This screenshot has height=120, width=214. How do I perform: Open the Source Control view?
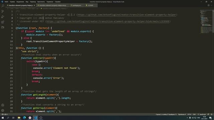tap(3, 11)
